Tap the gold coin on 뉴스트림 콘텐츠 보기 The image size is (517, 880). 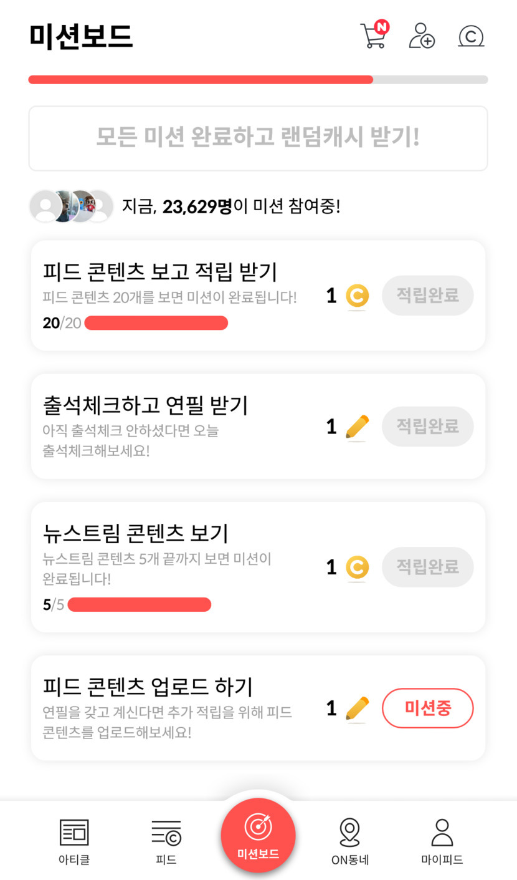tap(357, 568)
